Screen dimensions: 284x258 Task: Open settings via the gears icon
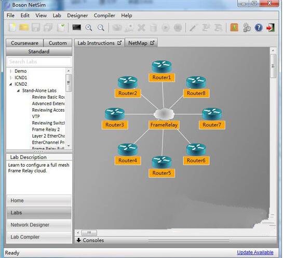coord(247,28)
